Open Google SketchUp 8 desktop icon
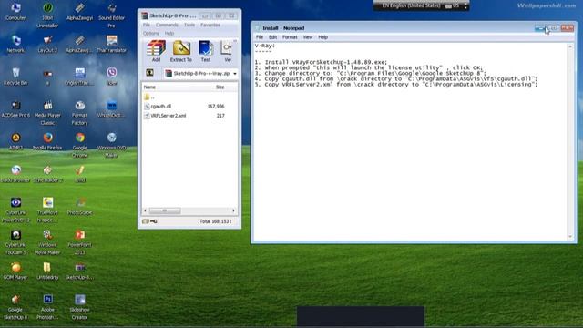 click(15, 307)
